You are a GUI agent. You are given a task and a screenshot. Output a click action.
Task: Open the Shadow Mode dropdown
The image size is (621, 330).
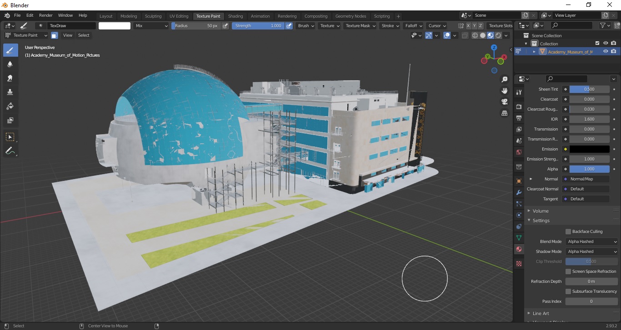[x=592, y=252]
